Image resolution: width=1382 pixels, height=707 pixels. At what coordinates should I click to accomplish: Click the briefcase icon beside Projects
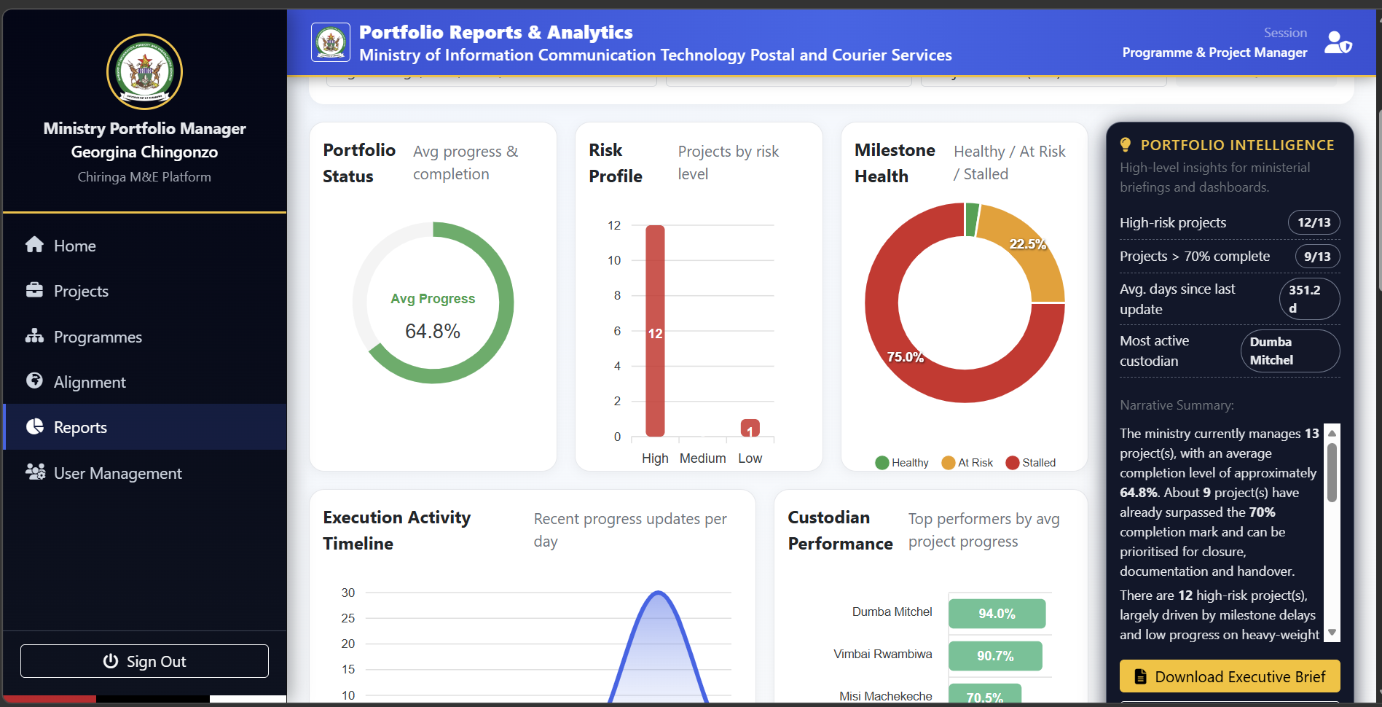(x=34, y=290)
